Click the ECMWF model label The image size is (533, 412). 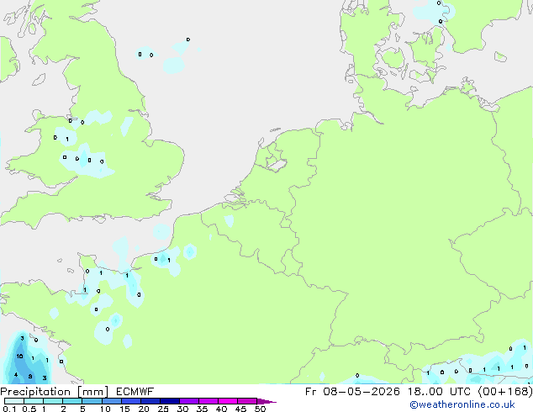(x=135, y=392)
